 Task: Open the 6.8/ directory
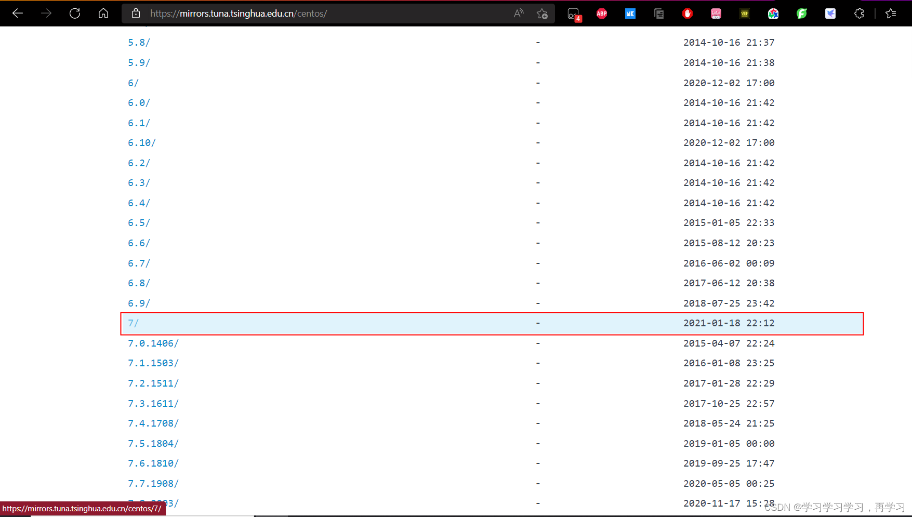[x=139, y=283]
